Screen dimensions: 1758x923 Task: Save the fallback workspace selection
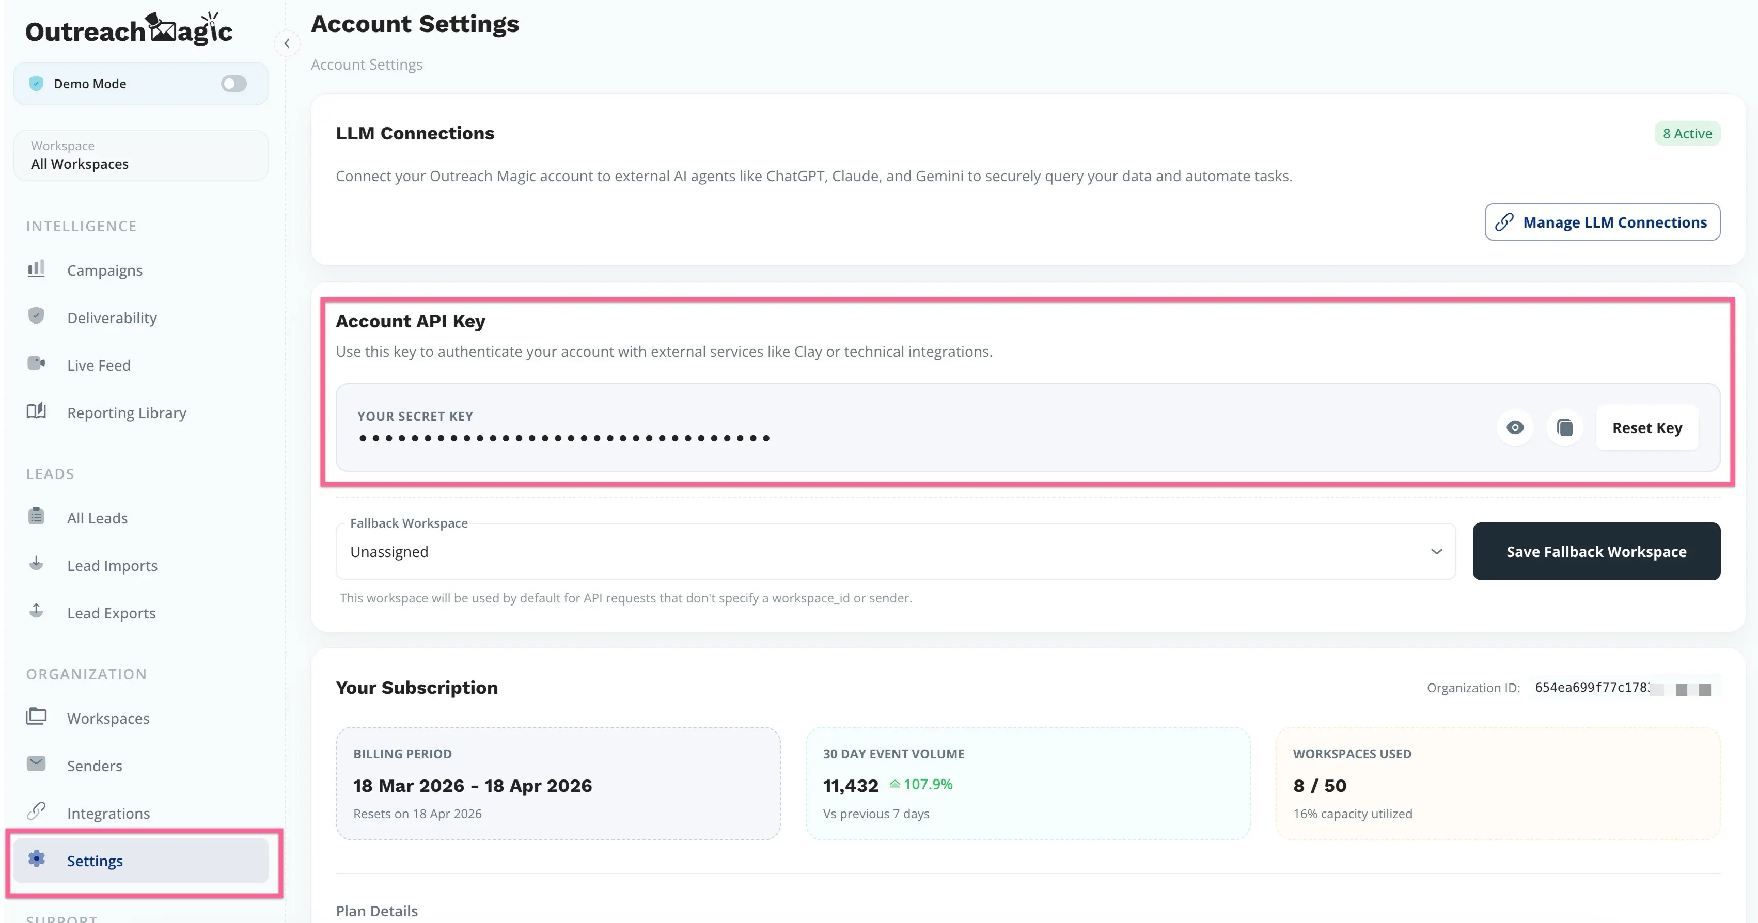point(1596,551)
